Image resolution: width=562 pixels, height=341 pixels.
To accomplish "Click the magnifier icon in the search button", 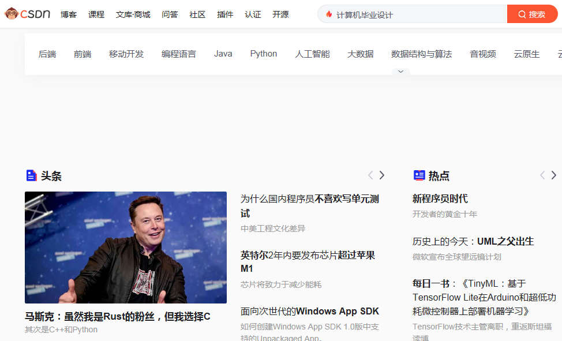I will [x=522, y=14].
